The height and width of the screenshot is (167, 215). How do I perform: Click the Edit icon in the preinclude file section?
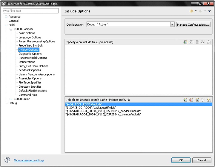point(197,42)
